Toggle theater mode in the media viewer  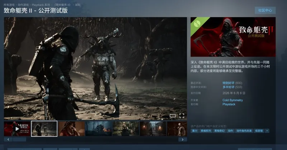173,116
